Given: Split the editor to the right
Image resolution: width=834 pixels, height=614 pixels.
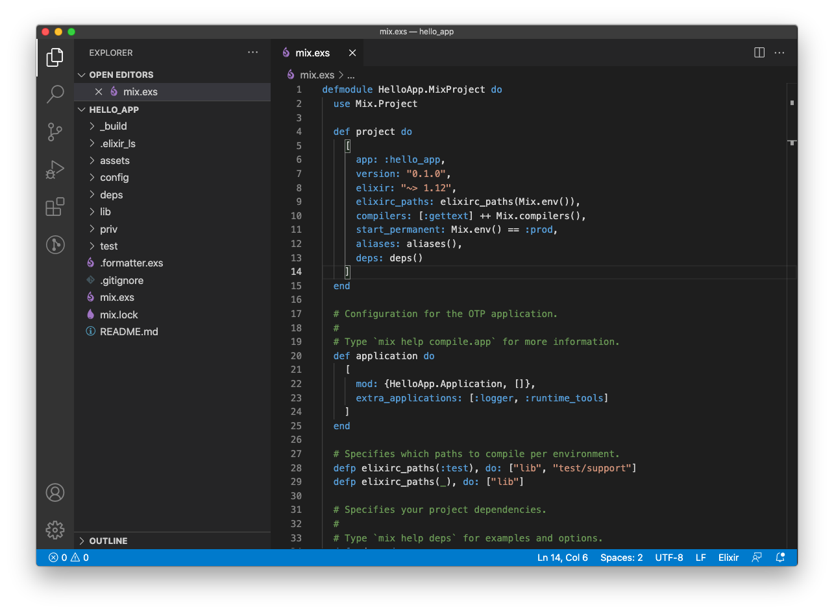Looking at the screenshot, I should tap(759, 53).
